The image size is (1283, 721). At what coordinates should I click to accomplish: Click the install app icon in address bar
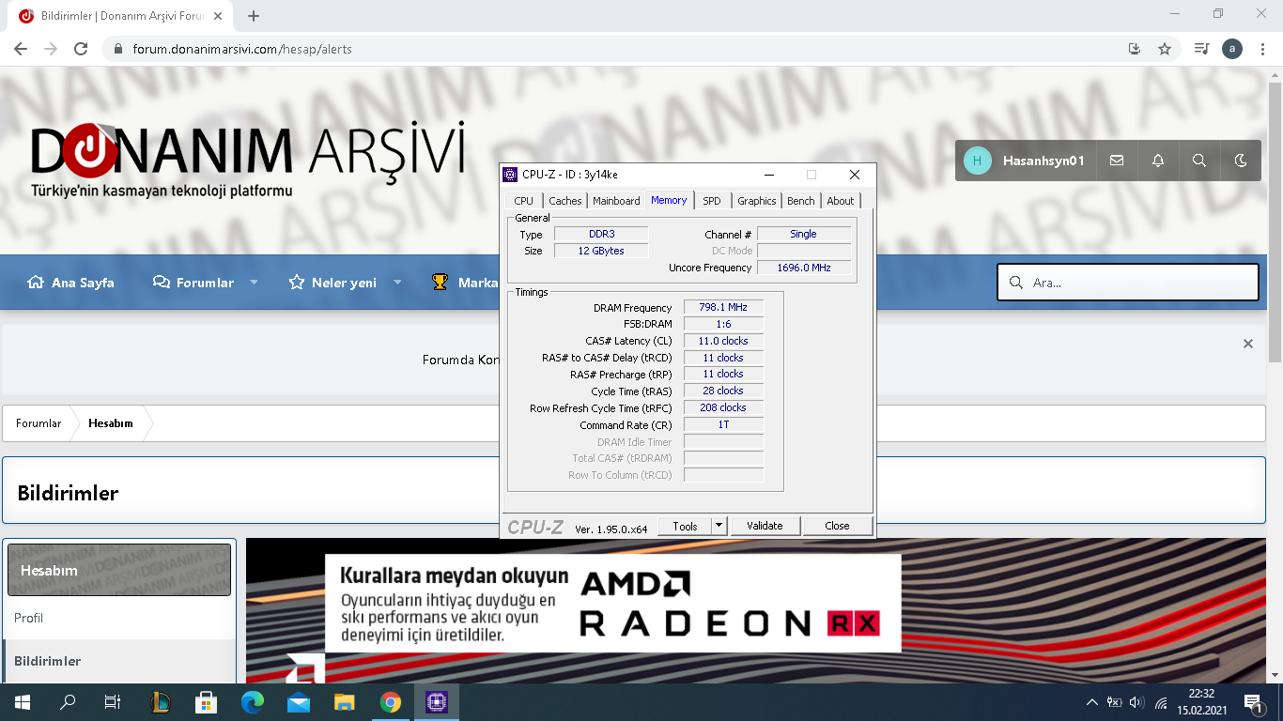[1135, 49]
